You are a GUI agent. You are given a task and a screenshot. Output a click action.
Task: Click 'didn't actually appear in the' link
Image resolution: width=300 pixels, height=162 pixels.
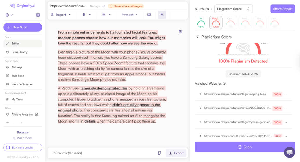(x=137, y=105)
